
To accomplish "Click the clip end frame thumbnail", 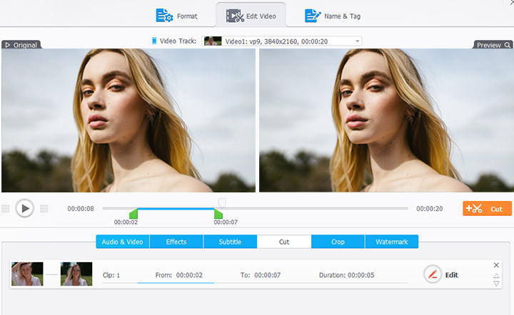I will coord(76,274).
